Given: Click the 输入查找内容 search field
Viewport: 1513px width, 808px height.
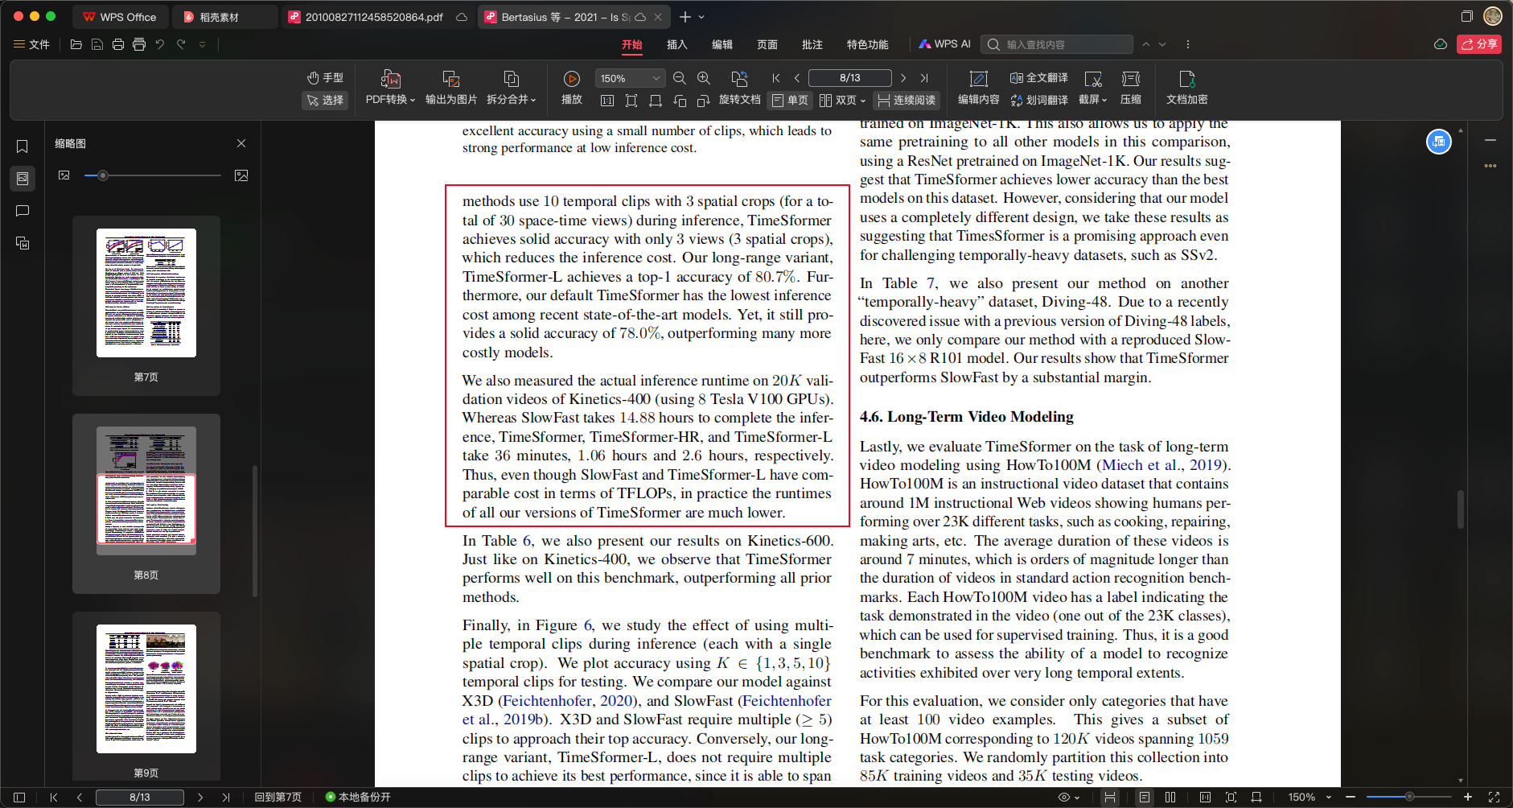Looking at the screenshot, I should 1058,44.
